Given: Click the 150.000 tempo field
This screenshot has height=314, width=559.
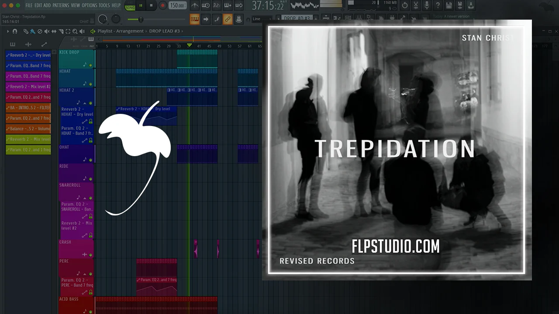Looking at the screenshot, I should [x=177, y=5].
